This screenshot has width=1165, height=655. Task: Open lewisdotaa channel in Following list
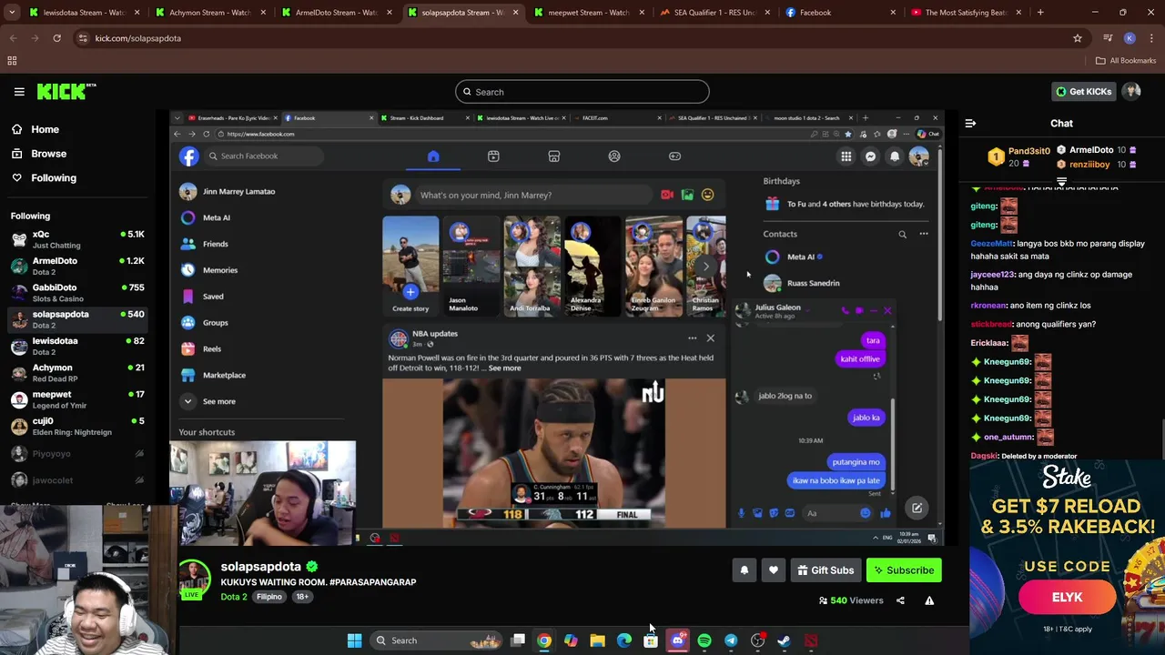pos(77,346)
